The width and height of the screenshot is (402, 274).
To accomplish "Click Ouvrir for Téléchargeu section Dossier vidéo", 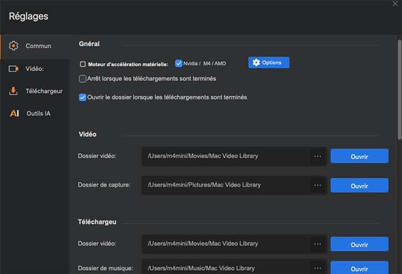I will point(359,244).
